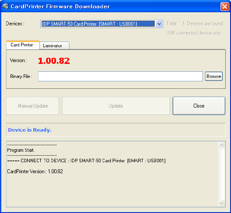The height and width of the screenshot is (213, 231).
Task: Click the 'USB connected device only.' note
Action: click(x=194, y=33)
